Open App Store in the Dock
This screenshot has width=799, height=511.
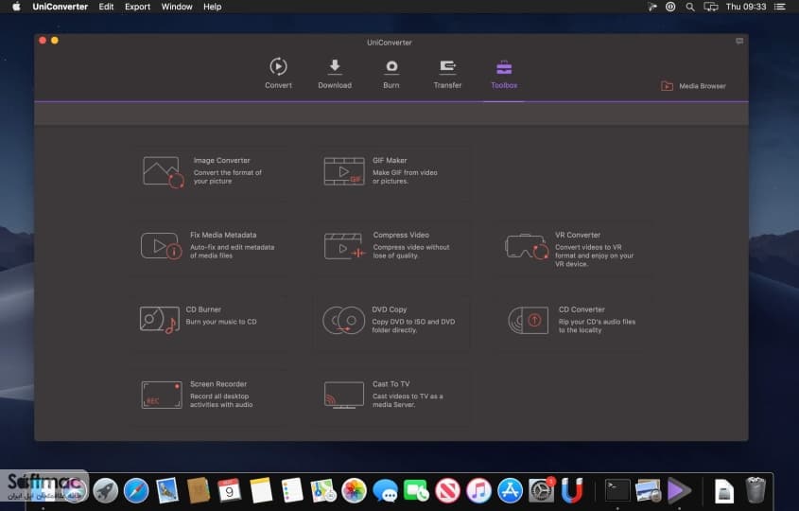point(510,491)
